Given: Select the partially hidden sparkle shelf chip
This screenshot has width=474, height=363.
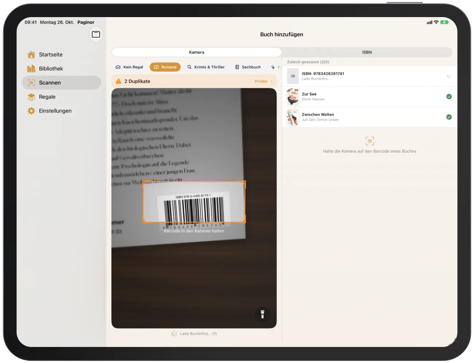Looking at the screenshot, I should [275, 67].
